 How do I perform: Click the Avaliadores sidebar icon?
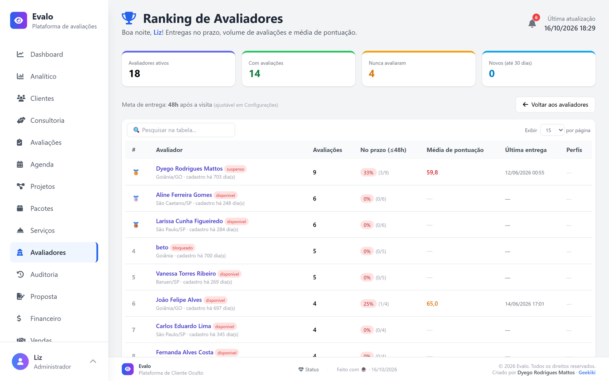click(20, 252)
